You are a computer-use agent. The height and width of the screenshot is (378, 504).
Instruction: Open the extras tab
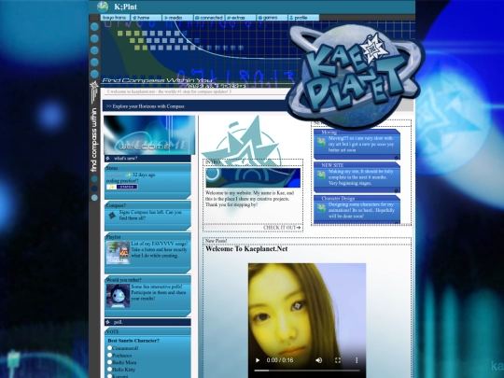(241, 18)
